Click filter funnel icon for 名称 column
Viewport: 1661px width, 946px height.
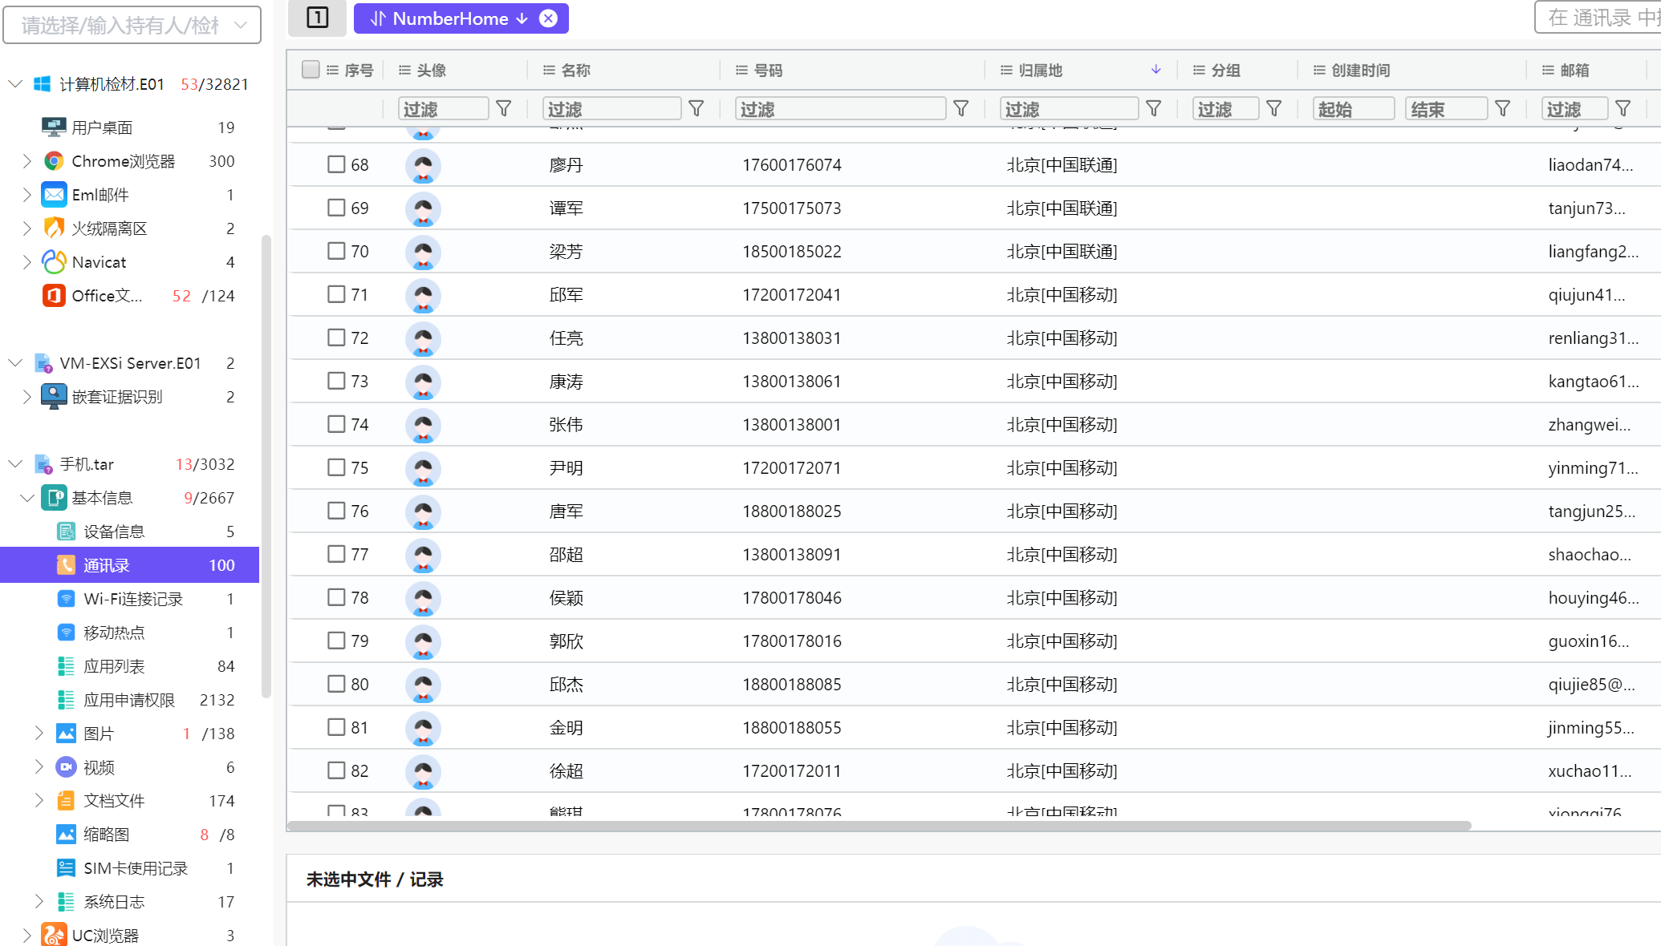pos(696,108)
